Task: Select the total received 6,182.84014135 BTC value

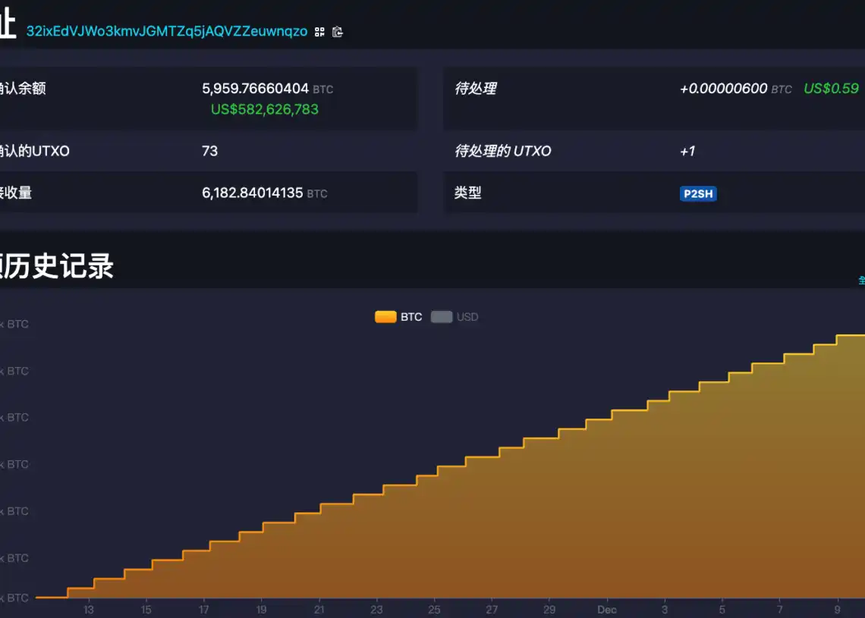Action: (252, 193)
